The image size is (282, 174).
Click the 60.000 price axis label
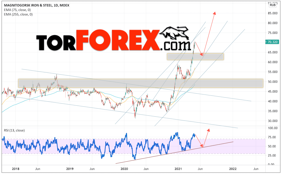click(273, 62)
